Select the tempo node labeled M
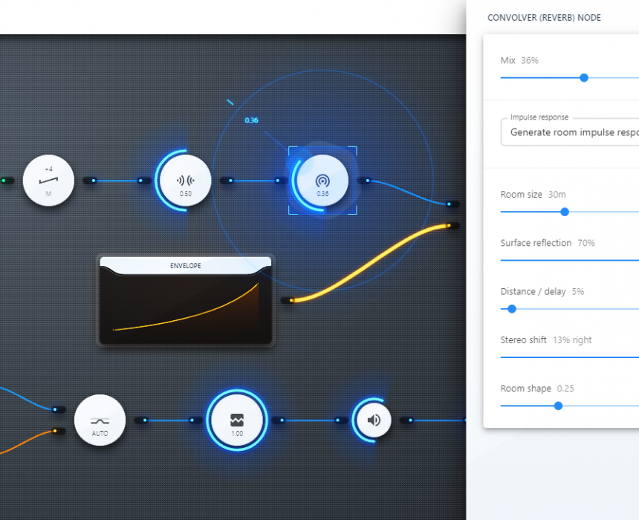 [x=48, y=180]
